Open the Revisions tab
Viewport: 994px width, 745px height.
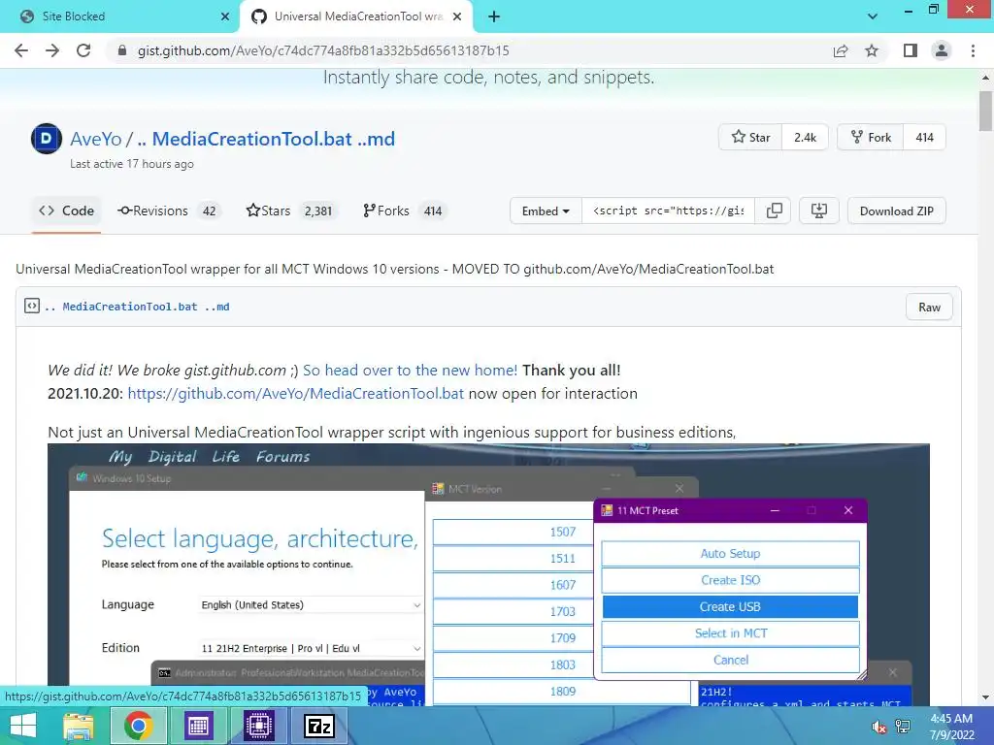[x=169, y=211]
